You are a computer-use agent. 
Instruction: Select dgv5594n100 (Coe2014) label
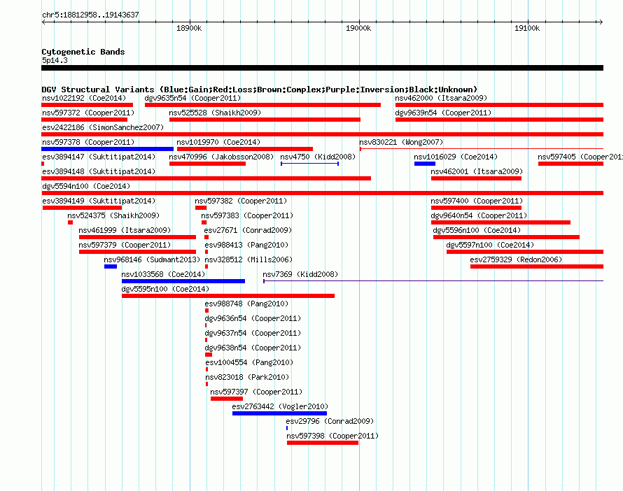pyautogui.click(x=86, y=186)
